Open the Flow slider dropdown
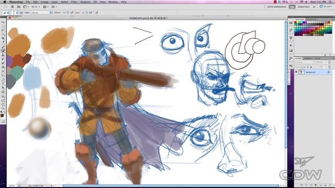Image resolution: width=335 pixels, height=188 pixels. tap(86, 13)
